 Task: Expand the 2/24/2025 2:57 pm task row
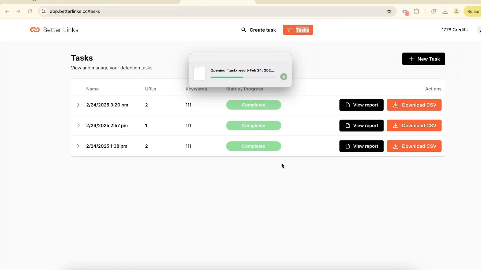pos(78,125)
